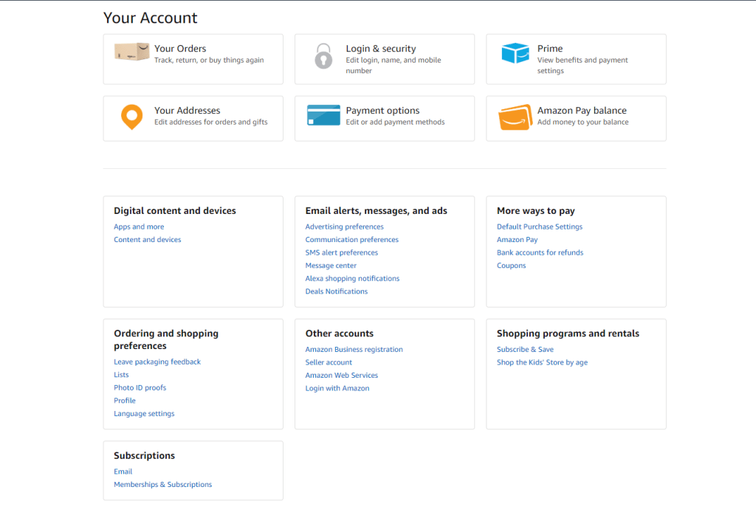
Task: Open Memberships & Subscriptions link
Action: coord(162,485)
